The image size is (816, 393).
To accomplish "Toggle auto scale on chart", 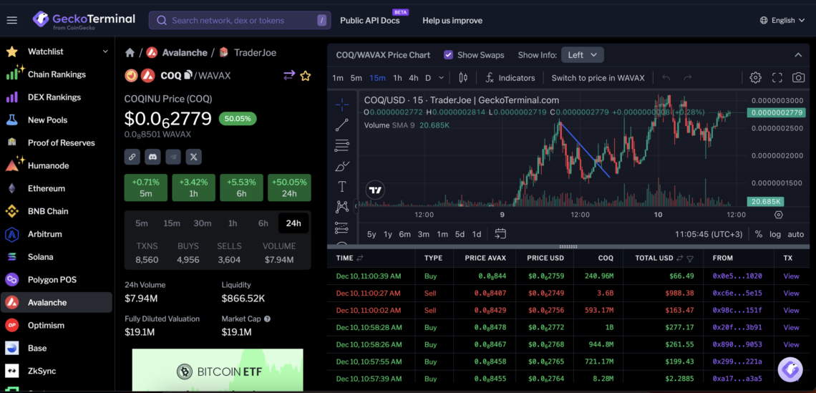I will [x=796, y=234].
